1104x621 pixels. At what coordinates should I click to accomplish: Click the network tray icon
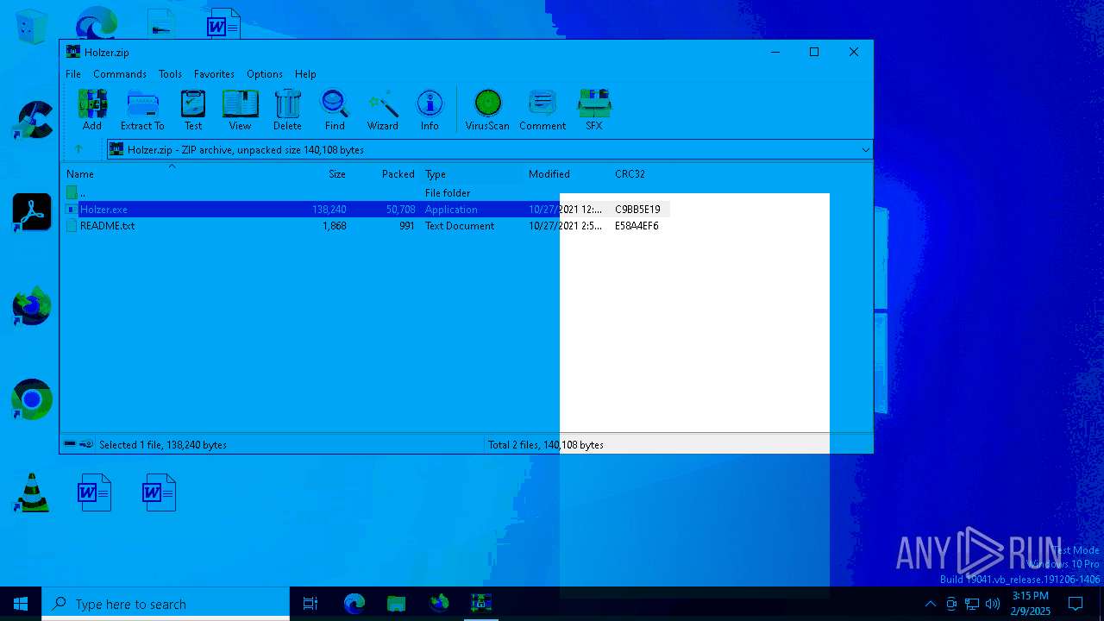[972, 604]
